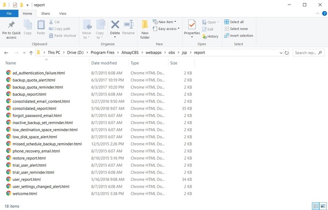Pin folder to Quick access
This screenshot has height=210, width=328.
(11, 30)
